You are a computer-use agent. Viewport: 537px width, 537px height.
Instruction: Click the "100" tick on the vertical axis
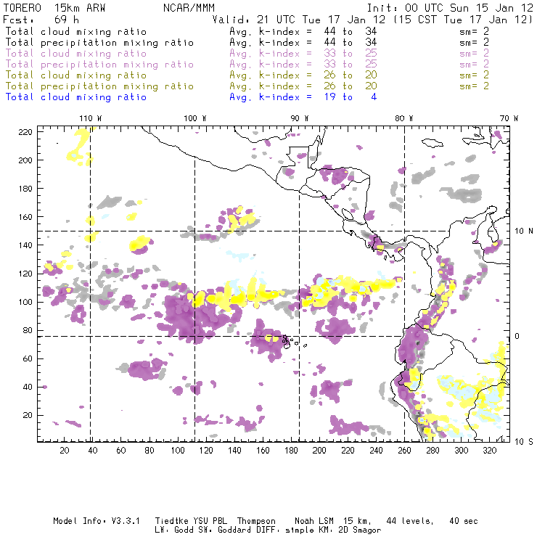click(25, 302)
